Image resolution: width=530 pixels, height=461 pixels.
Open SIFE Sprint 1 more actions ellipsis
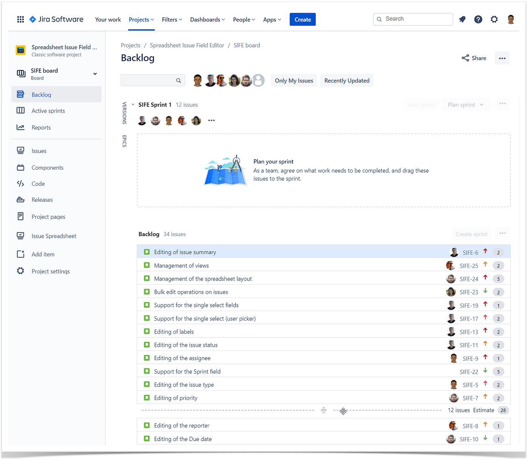click(x=502, y=104)
